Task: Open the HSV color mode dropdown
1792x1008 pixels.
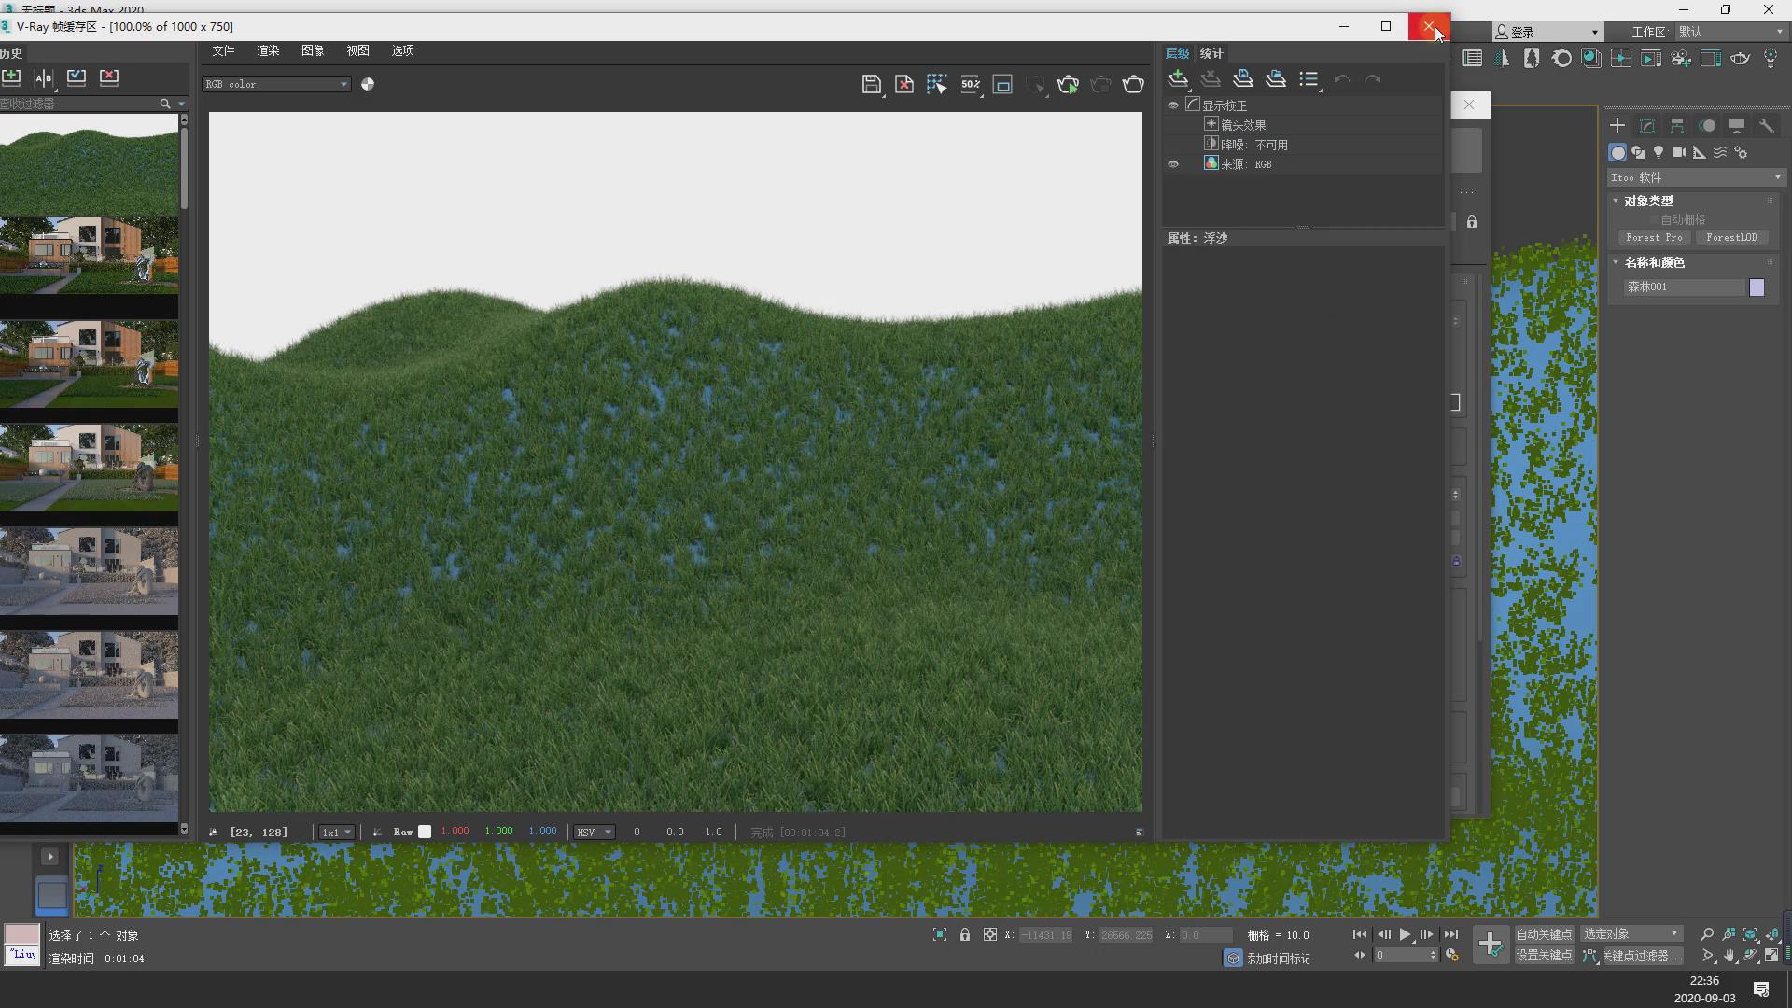Action: (594, 832)
